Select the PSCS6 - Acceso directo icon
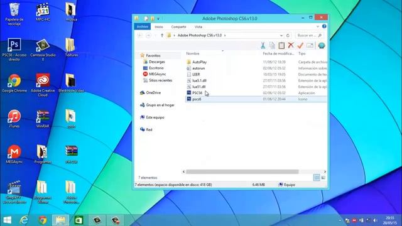402x226 pixels. [x=14, y=50]
